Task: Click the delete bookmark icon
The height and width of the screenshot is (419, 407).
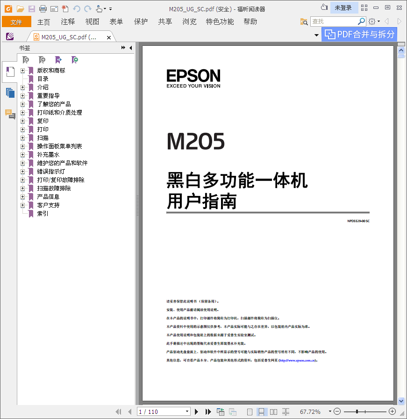Action: click(26, 59)
